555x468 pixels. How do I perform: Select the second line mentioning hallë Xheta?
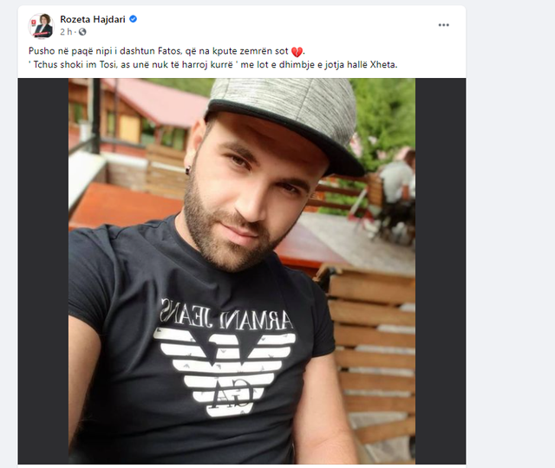[213, 65]
